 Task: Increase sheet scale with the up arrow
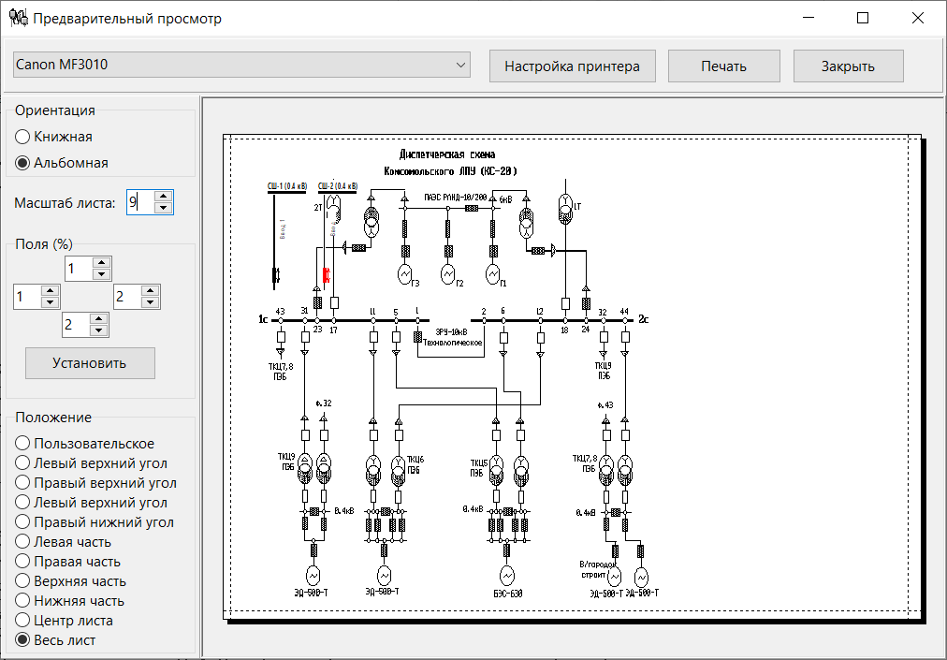tap(163, 197)
